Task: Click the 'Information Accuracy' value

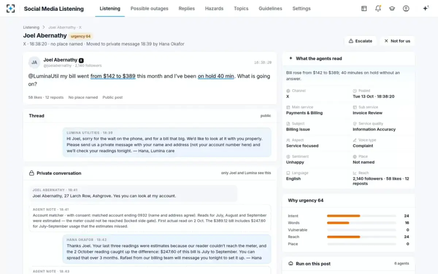Action: click(x=374, y=129)
